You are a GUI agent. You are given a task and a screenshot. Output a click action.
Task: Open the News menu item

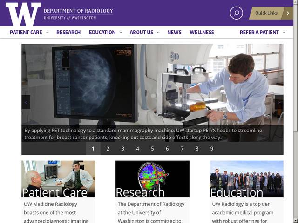point(174,32)
